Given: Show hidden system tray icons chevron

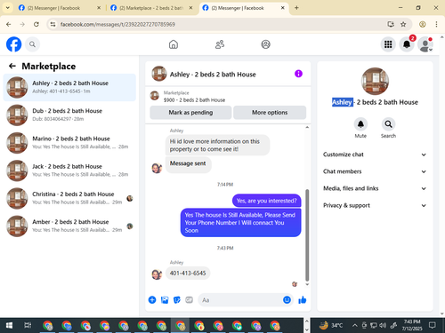Looking at the screenshot, I should tap(355, 325).
